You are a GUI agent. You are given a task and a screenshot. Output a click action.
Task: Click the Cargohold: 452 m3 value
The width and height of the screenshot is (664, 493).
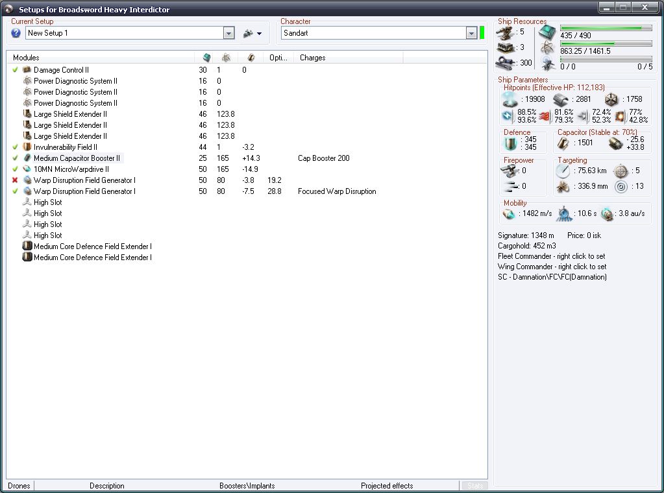[527, 246]
